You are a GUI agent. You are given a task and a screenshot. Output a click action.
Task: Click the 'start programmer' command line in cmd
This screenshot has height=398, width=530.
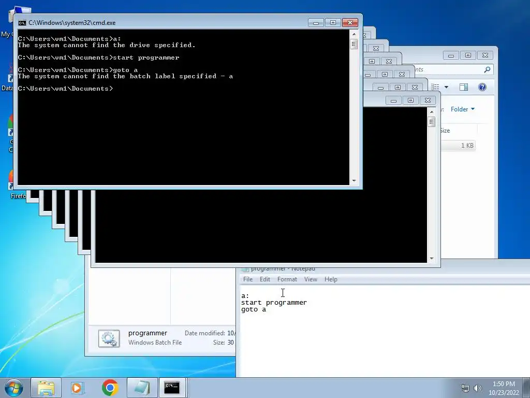click(x=98, y=58)
